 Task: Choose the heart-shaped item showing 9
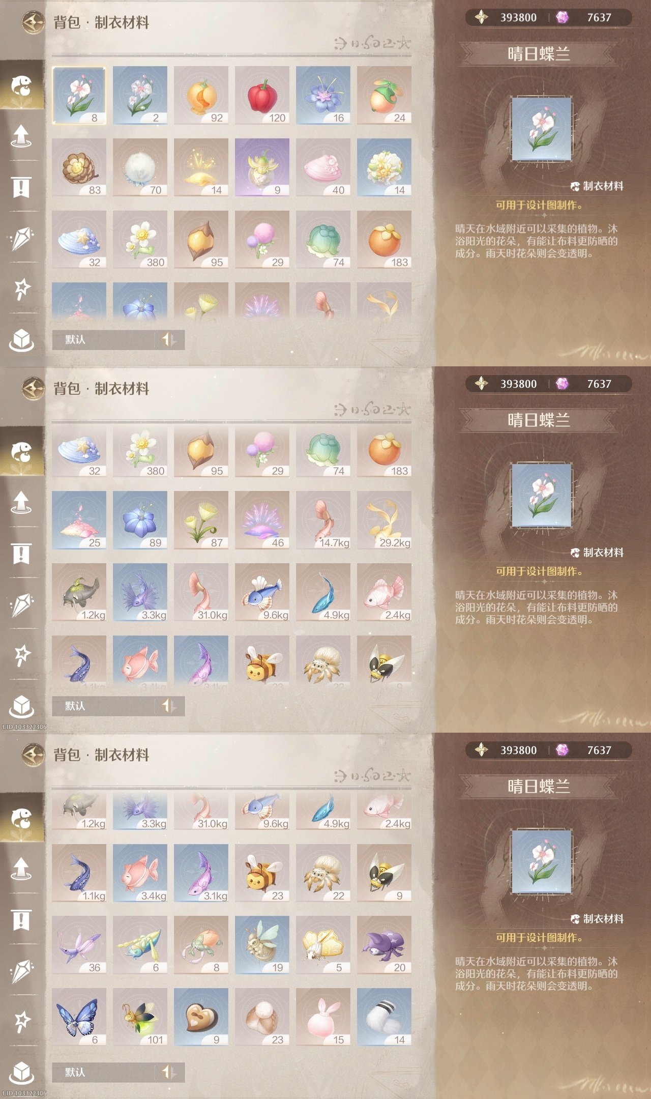201,1017
